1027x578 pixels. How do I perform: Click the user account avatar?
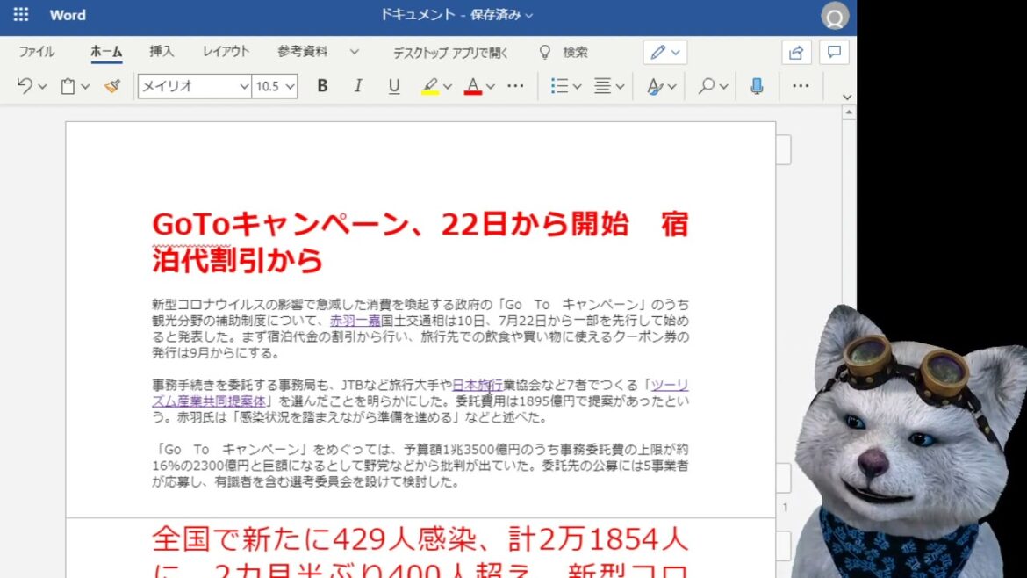(x=835, y=16)
